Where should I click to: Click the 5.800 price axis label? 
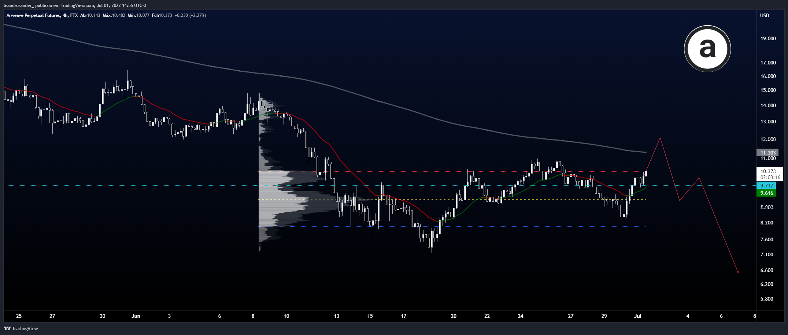[767, 299]
